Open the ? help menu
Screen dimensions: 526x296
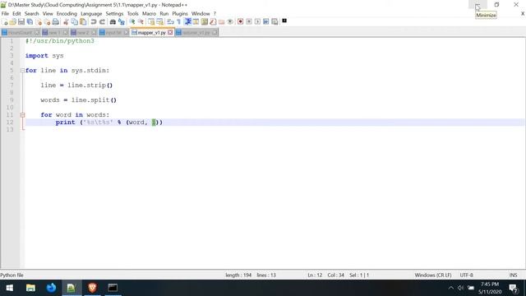(215, 14)
